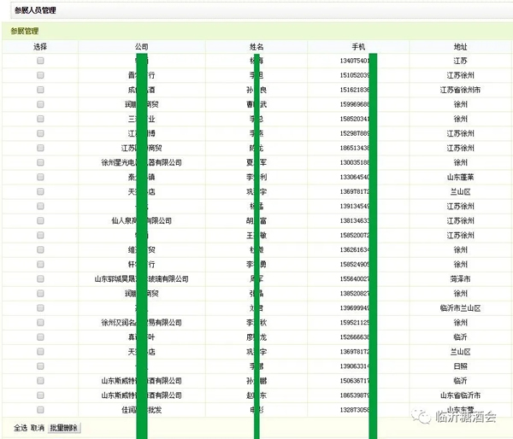513x439 pixels.
Task: Click the name cell in 15063671 row
Action: click(x=256, y=380)
